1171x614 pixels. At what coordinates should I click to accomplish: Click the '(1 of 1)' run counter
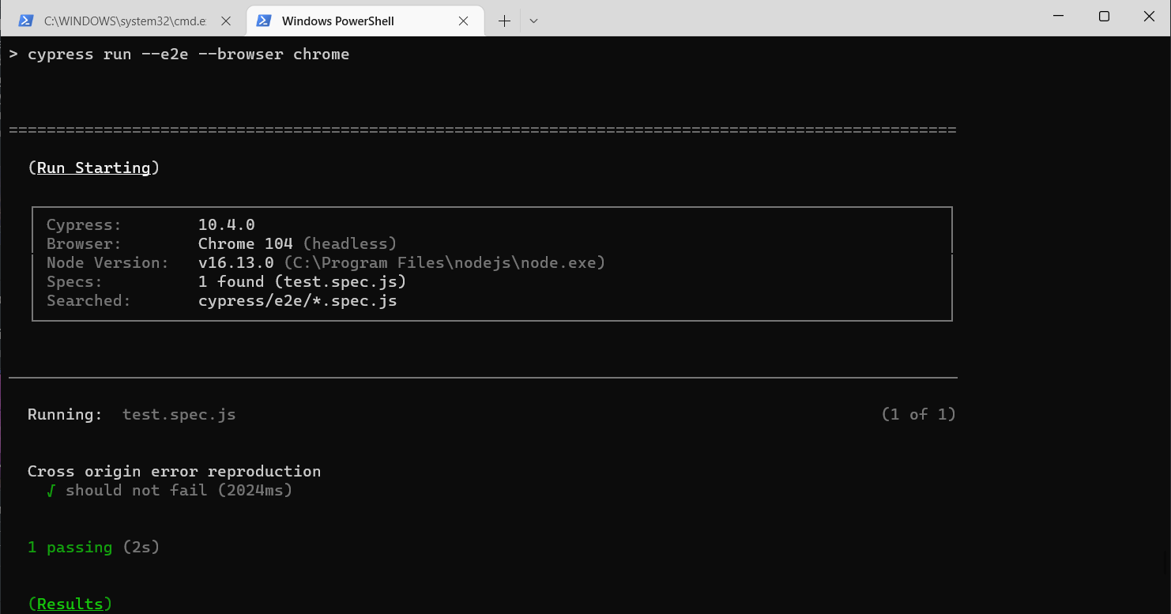coord(919,414)
